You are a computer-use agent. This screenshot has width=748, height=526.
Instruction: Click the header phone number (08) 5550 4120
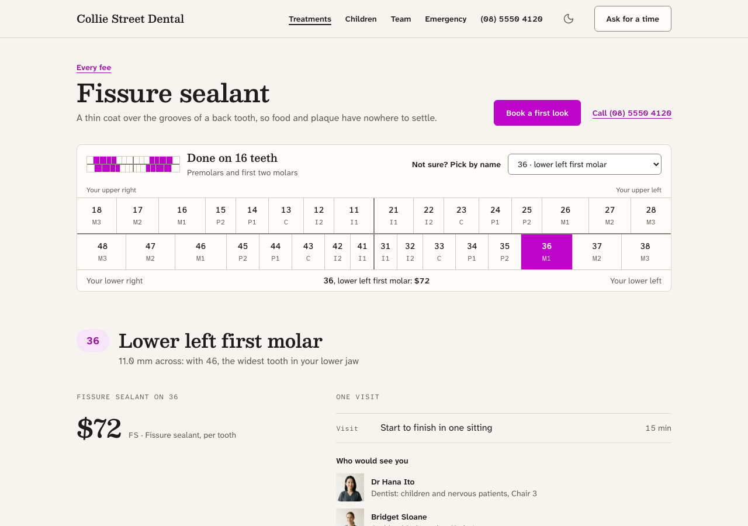(x=511, y=19)
